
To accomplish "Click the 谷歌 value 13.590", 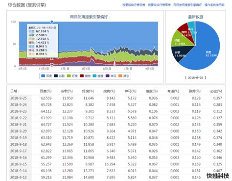I will [68, 164].
